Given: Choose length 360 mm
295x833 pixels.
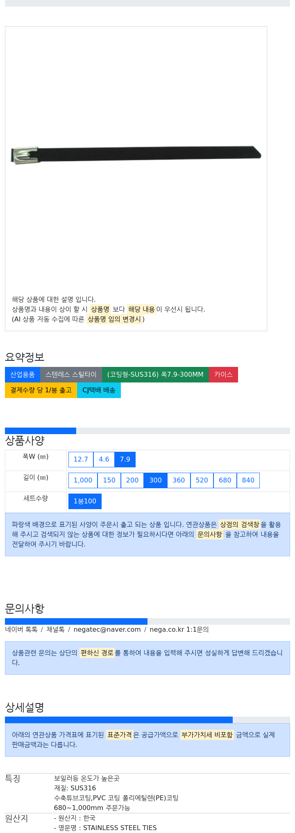Looking at the screenshot, I should point(179,480).
